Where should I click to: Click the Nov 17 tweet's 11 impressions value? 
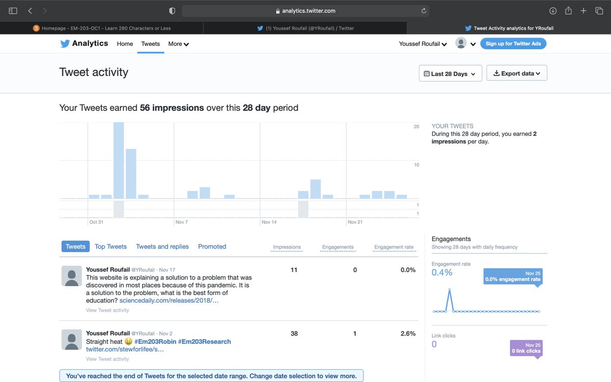(294, 270)
